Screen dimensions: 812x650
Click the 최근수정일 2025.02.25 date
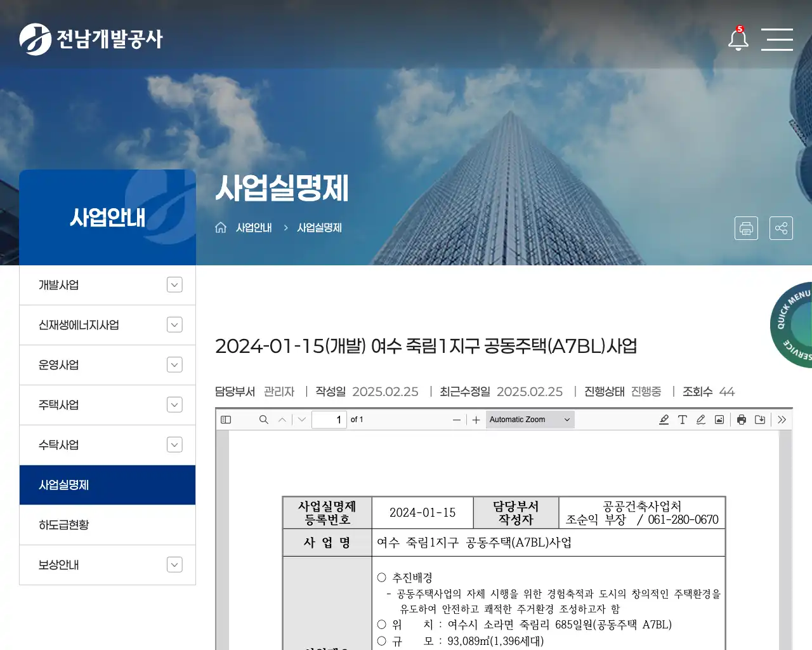pos(501,392)
